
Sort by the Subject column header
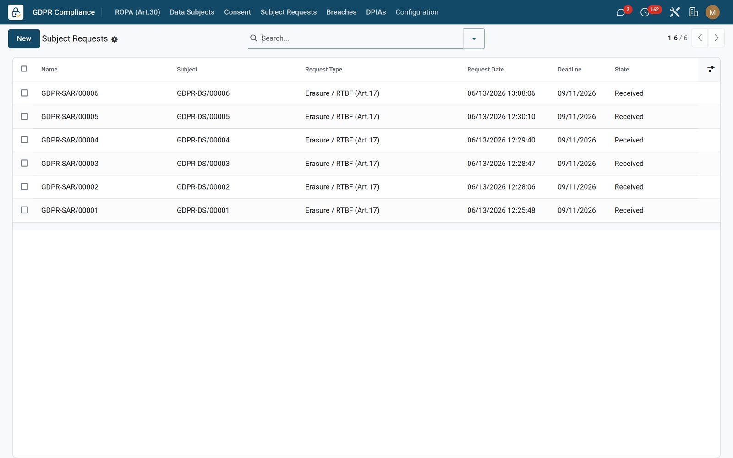coord(187,70)
